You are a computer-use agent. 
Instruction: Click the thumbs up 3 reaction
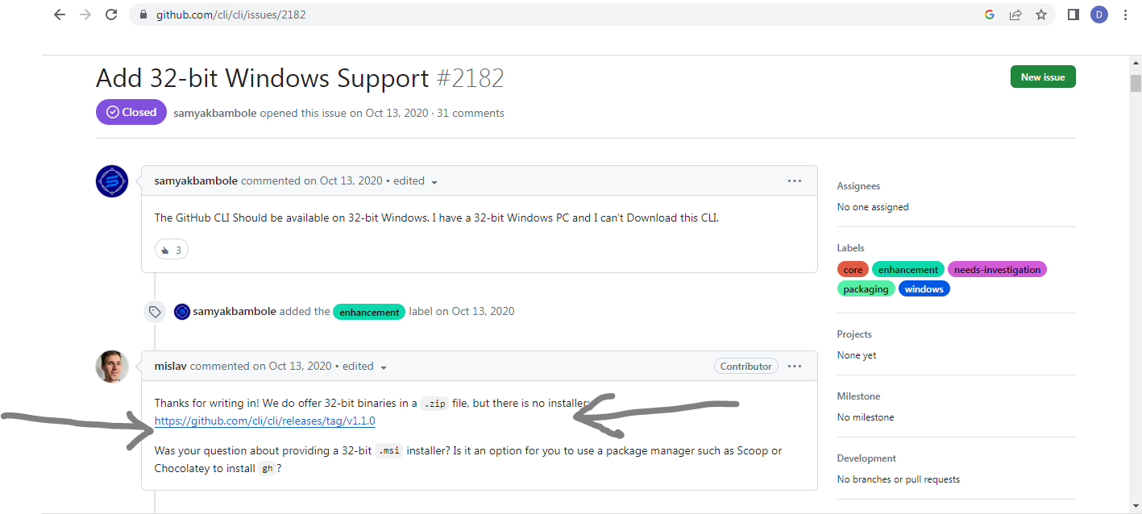pos(171,250)
